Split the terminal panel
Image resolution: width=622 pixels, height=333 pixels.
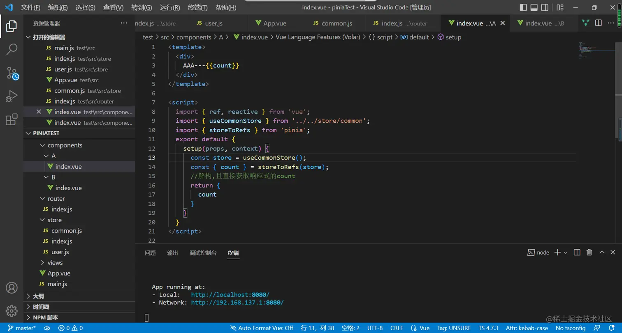coord(577,253)
